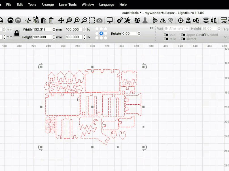Click the Rotate value stepper arrows
The height and width of the screenshot is (171, 229).
click(139, 34)
